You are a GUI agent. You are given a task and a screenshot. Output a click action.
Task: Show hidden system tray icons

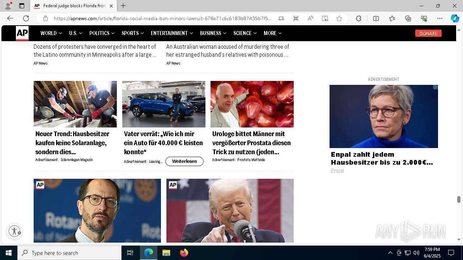point(390,253)
